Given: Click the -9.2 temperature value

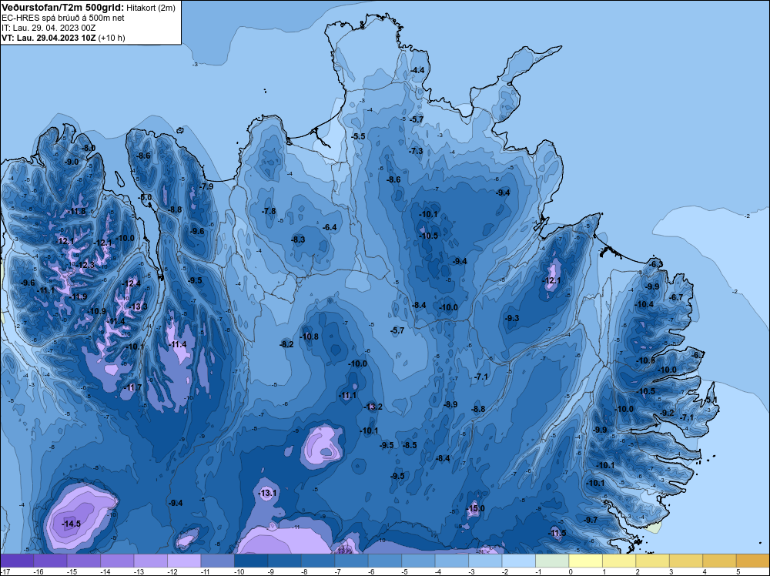Looking at the screenshot, I should (668, 413).
